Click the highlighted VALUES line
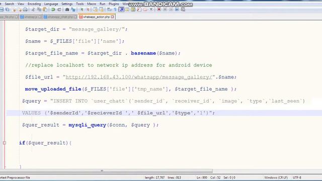 [165, 113]
